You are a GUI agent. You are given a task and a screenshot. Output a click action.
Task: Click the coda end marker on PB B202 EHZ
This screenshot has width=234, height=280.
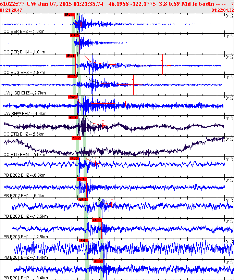tap(96, 163)
